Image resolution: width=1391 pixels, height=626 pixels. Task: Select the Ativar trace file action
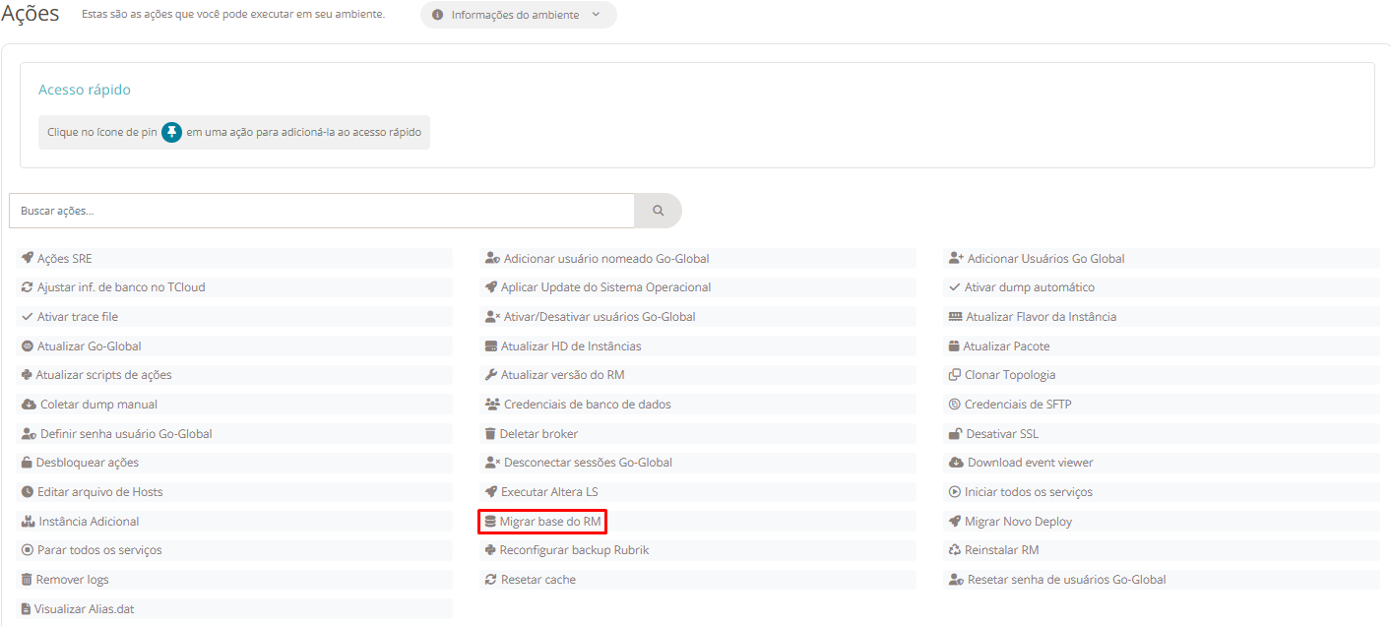234,317
